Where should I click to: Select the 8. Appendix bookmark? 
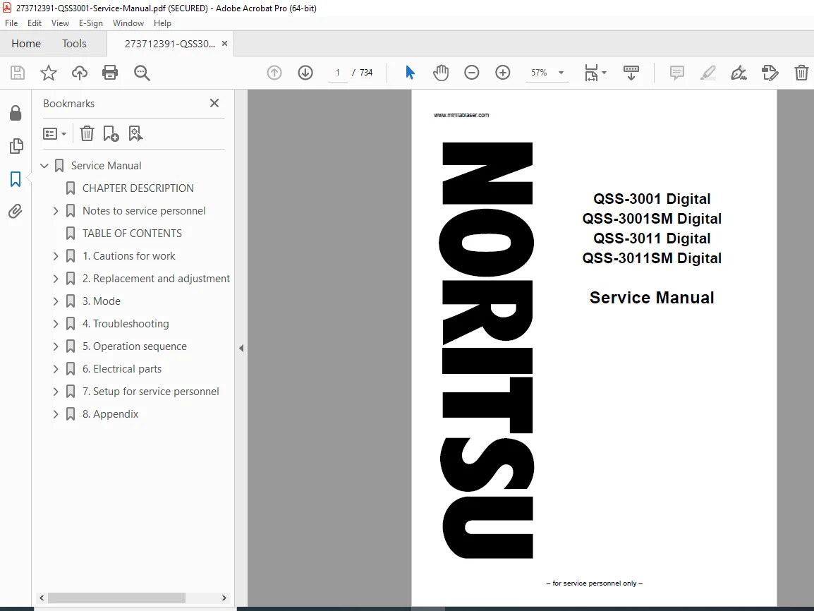(110, 413)
